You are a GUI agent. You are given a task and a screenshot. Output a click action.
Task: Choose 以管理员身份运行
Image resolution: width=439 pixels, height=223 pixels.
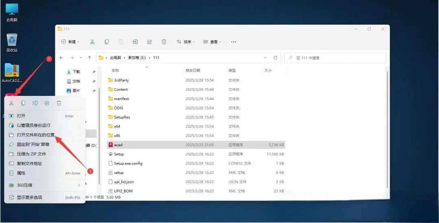pos(45,126)
